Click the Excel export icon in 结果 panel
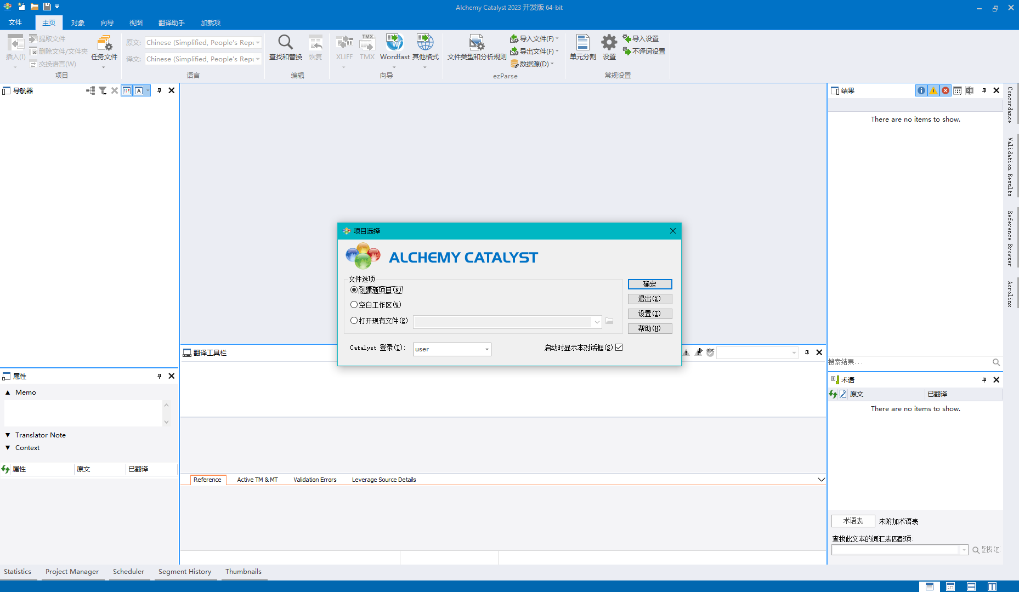The height and width of the screenshot is (592, 1019). tap(970, 90)
